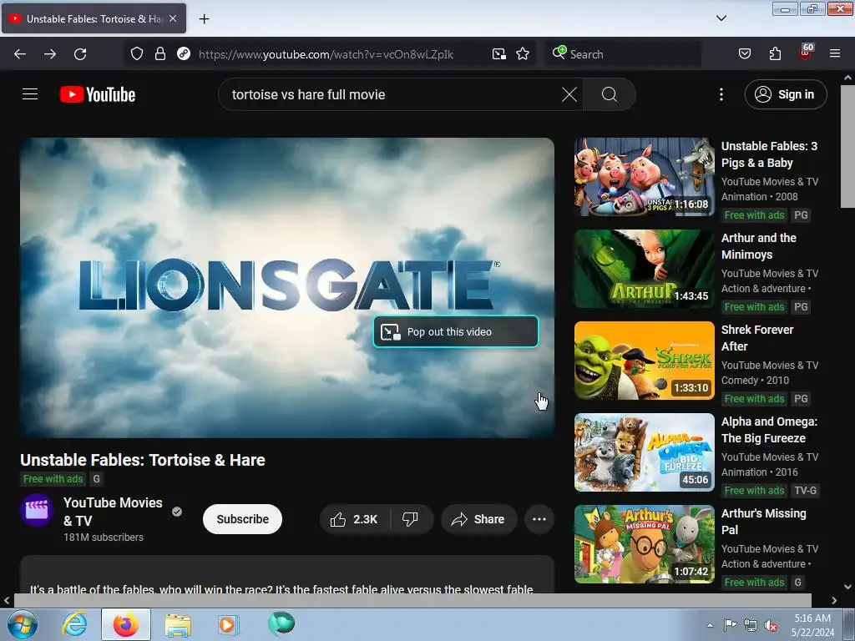Click the Lionsgate video player area
Screen dimensions: 855x641
pyautogui.click(x=287, y=287)
